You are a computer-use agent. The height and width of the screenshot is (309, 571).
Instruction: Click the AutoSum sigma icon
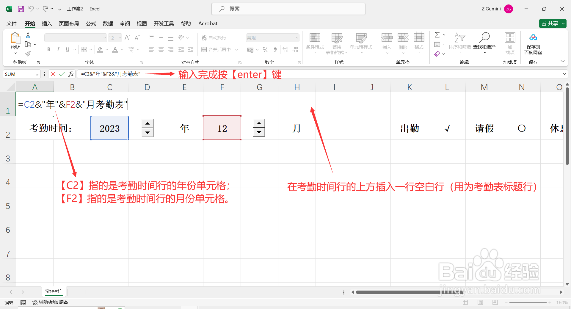pyautogui.click(x=437, y=35)
